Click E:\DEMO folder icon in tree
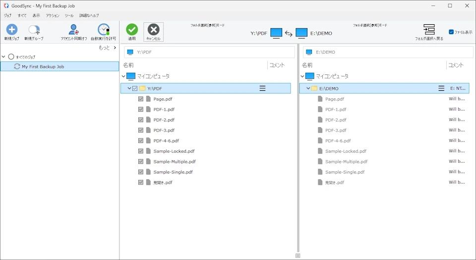The height and width of the screenshot is (260, 476). [314, 88]
